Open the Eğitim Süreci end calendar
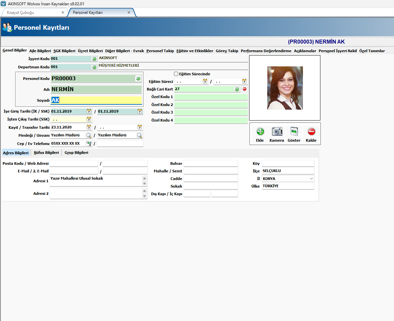Screen dimensions: 394x321 pyautogui.click(x=244, y=81)
